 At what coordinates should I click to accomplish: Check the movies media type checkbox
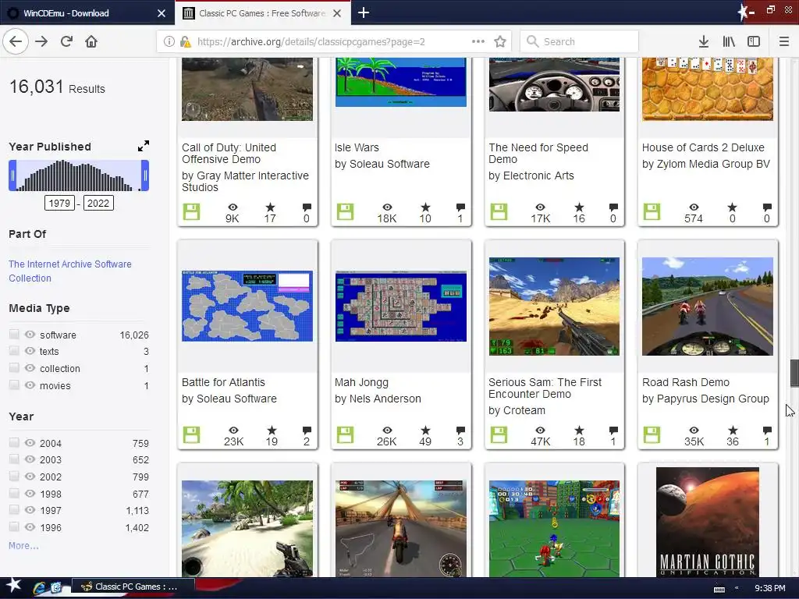coord(14,385)
